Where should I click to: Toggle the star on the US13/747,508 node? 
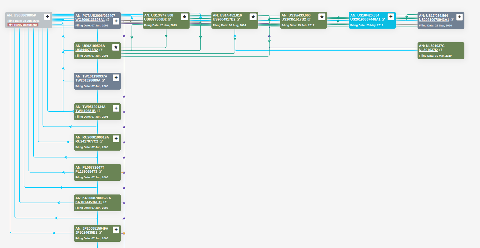tap(184, 17)
